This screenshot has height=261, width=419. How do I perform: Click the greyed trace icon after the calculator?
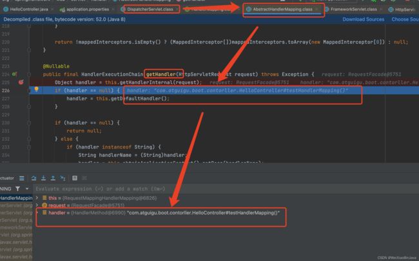click(84, 178)
